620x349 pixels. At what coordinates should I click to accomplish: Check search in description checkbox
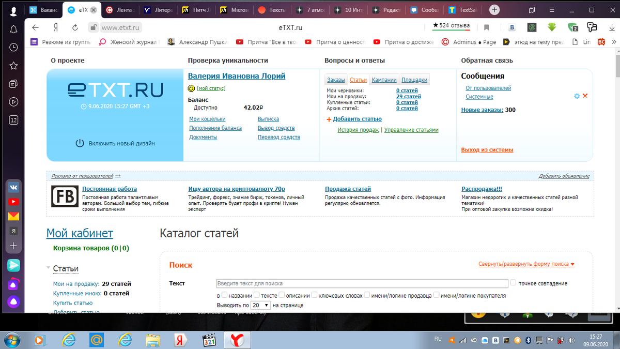coord(282,295)
